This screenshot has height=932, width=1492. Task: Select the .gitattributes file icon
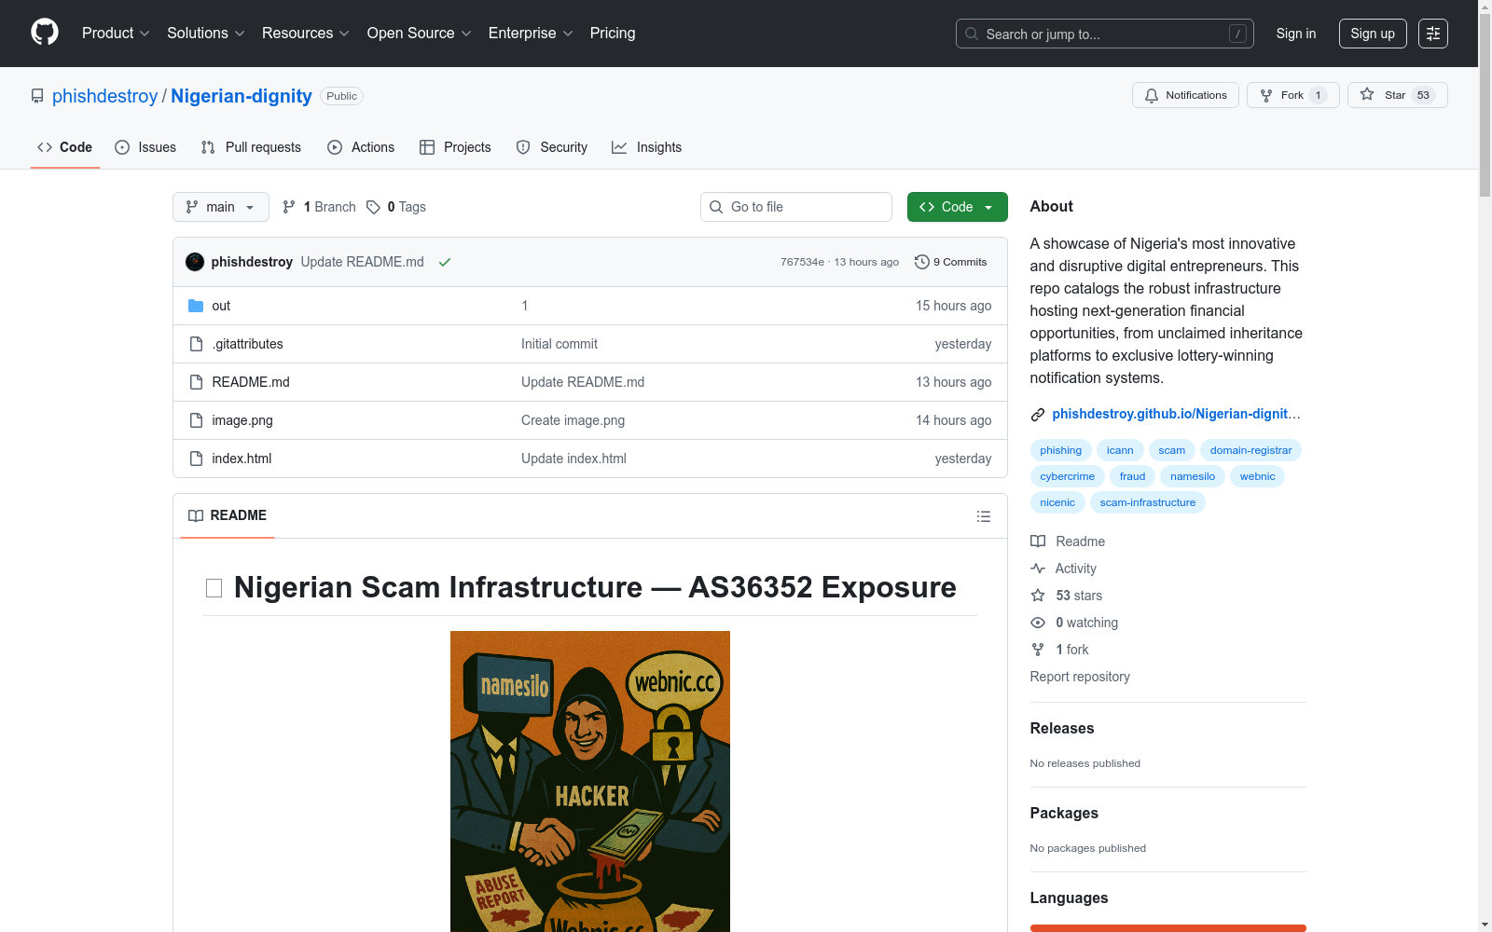click(196, 344)
